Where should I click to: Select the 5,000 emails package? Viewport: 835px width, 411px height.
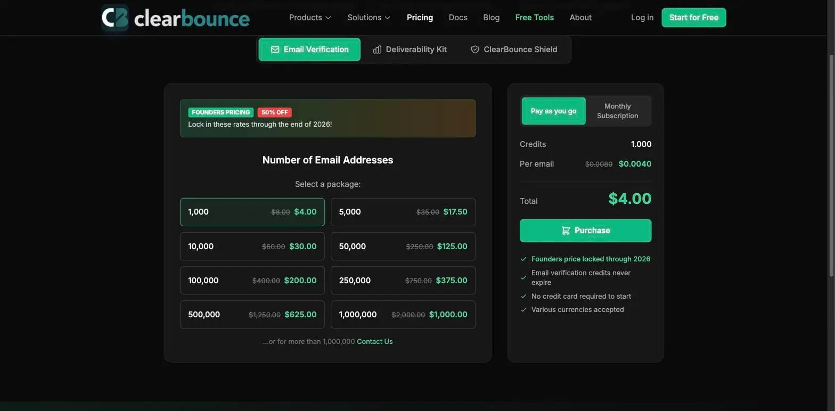[x=403, y=212]
